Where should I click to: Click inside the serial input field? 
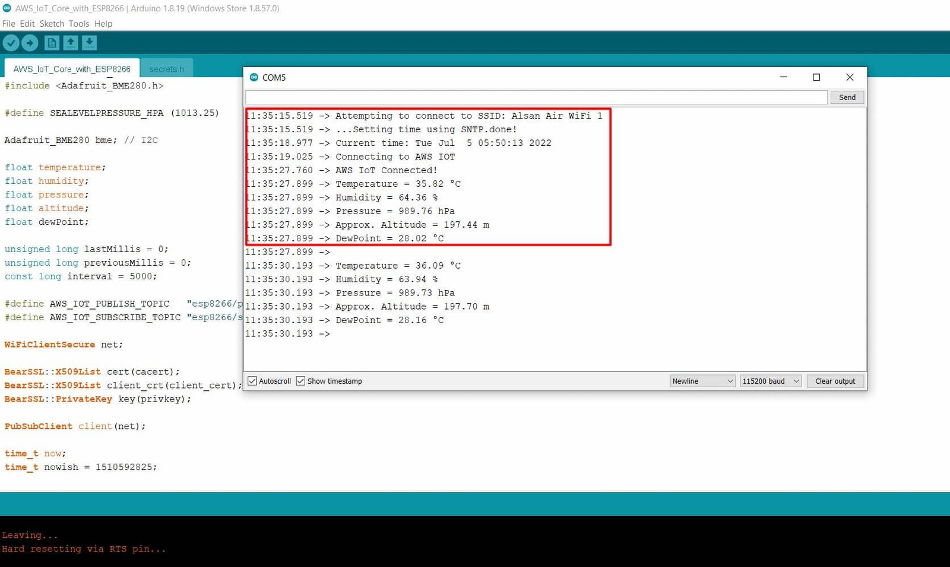coord(534,97)
